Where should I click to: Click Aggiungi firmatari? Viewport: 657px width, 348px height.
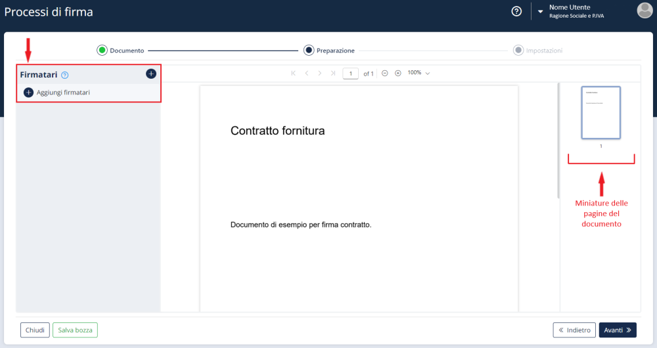[57, 93]
